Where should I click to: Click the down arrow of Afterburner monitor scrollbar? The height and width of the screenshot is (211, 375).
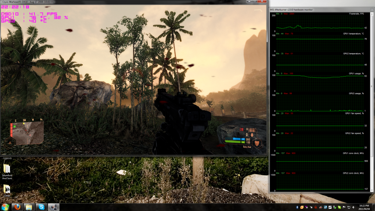pos(372,190)
